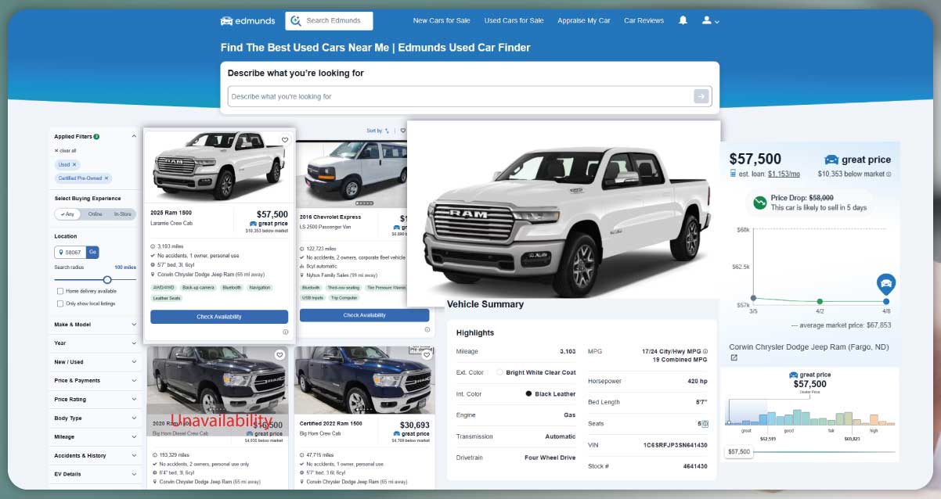The height and width of the screenshot is (499, 941).
Task: Remove the Certified Pre-Owned filter chip
Action: point(106,178)
